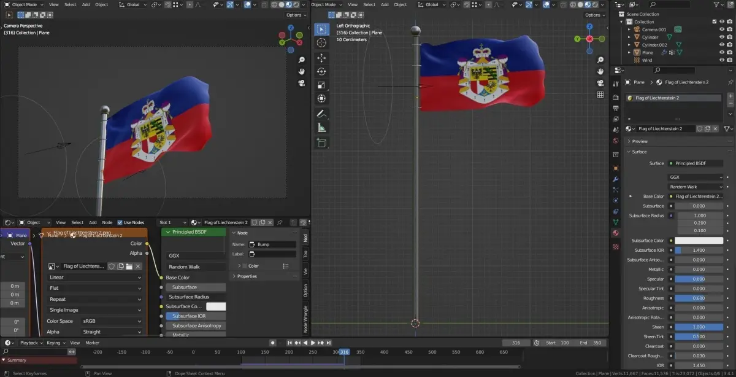Screen dimensions: 736x377
Task: Select the Cursor tool in right viewport
Action: [321, 43]
